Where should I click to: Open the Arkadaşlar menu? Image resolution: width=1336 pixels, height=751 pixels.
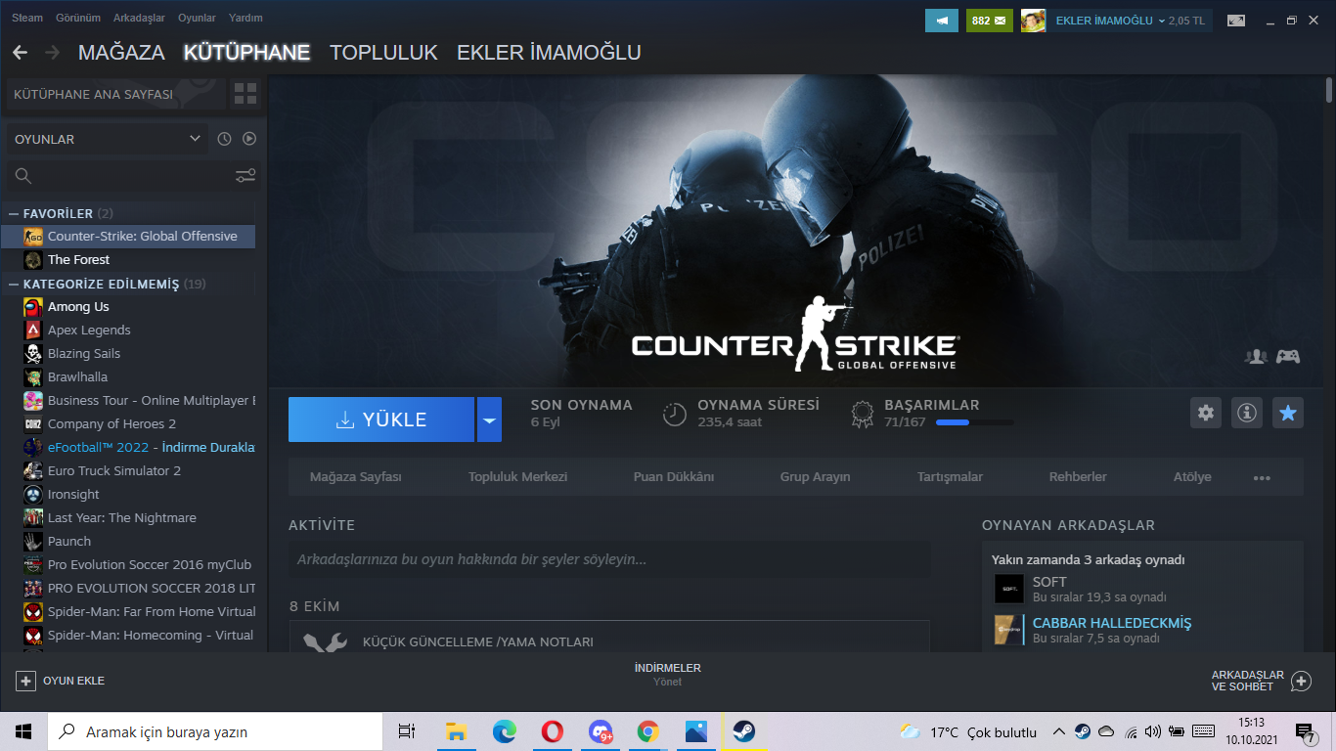coord(139,18)
